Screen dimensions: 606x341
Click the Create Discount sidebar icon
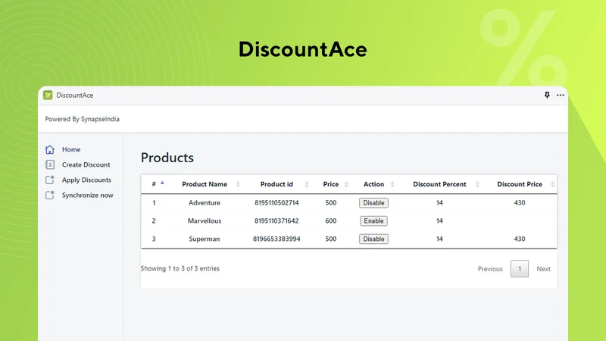tap(50, 164)
